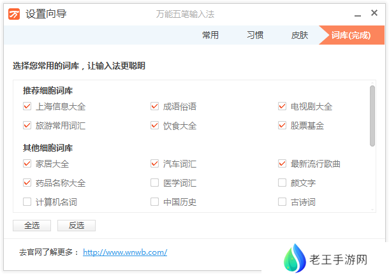Click the 去官网了解更多 label

(x=49, y=252)
